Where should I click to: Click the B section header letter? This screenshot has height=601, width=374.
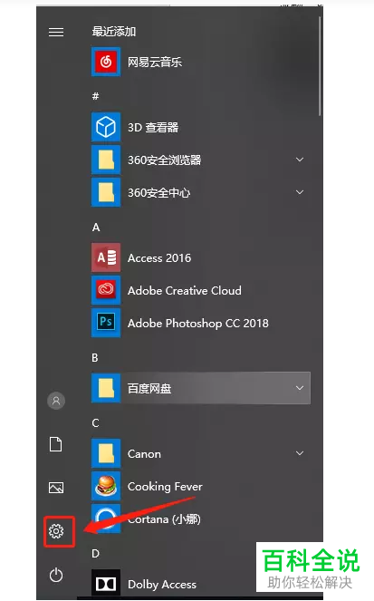point(95,358)
